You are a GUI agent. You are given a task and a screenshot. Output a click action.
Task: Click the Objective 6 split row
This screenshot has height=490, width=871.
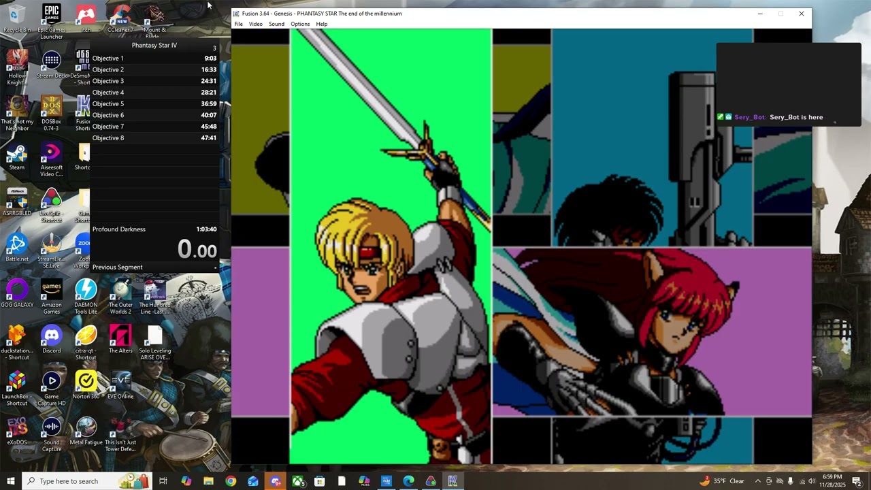154,115
